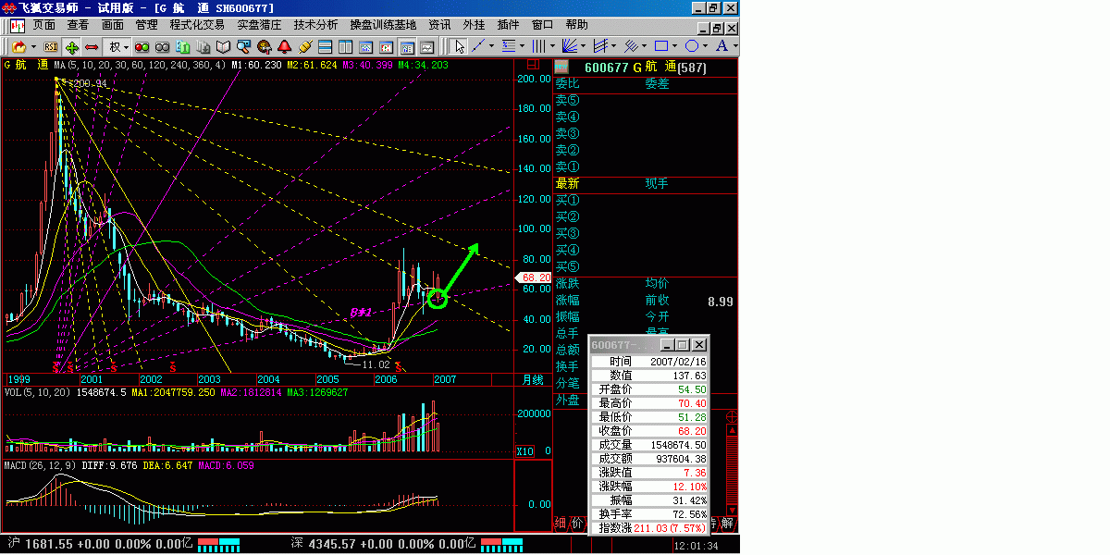Image resolution: width=1110 pixels, height=555 pixels.
Task: Open the 技术分析 menu
Action: tap(315, 25)
